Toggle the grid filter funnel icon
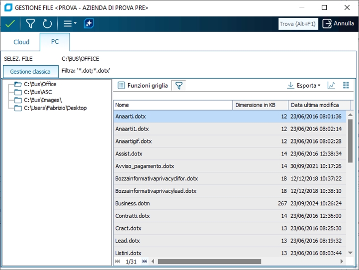 pyautogui.click(x=179, y=86)
